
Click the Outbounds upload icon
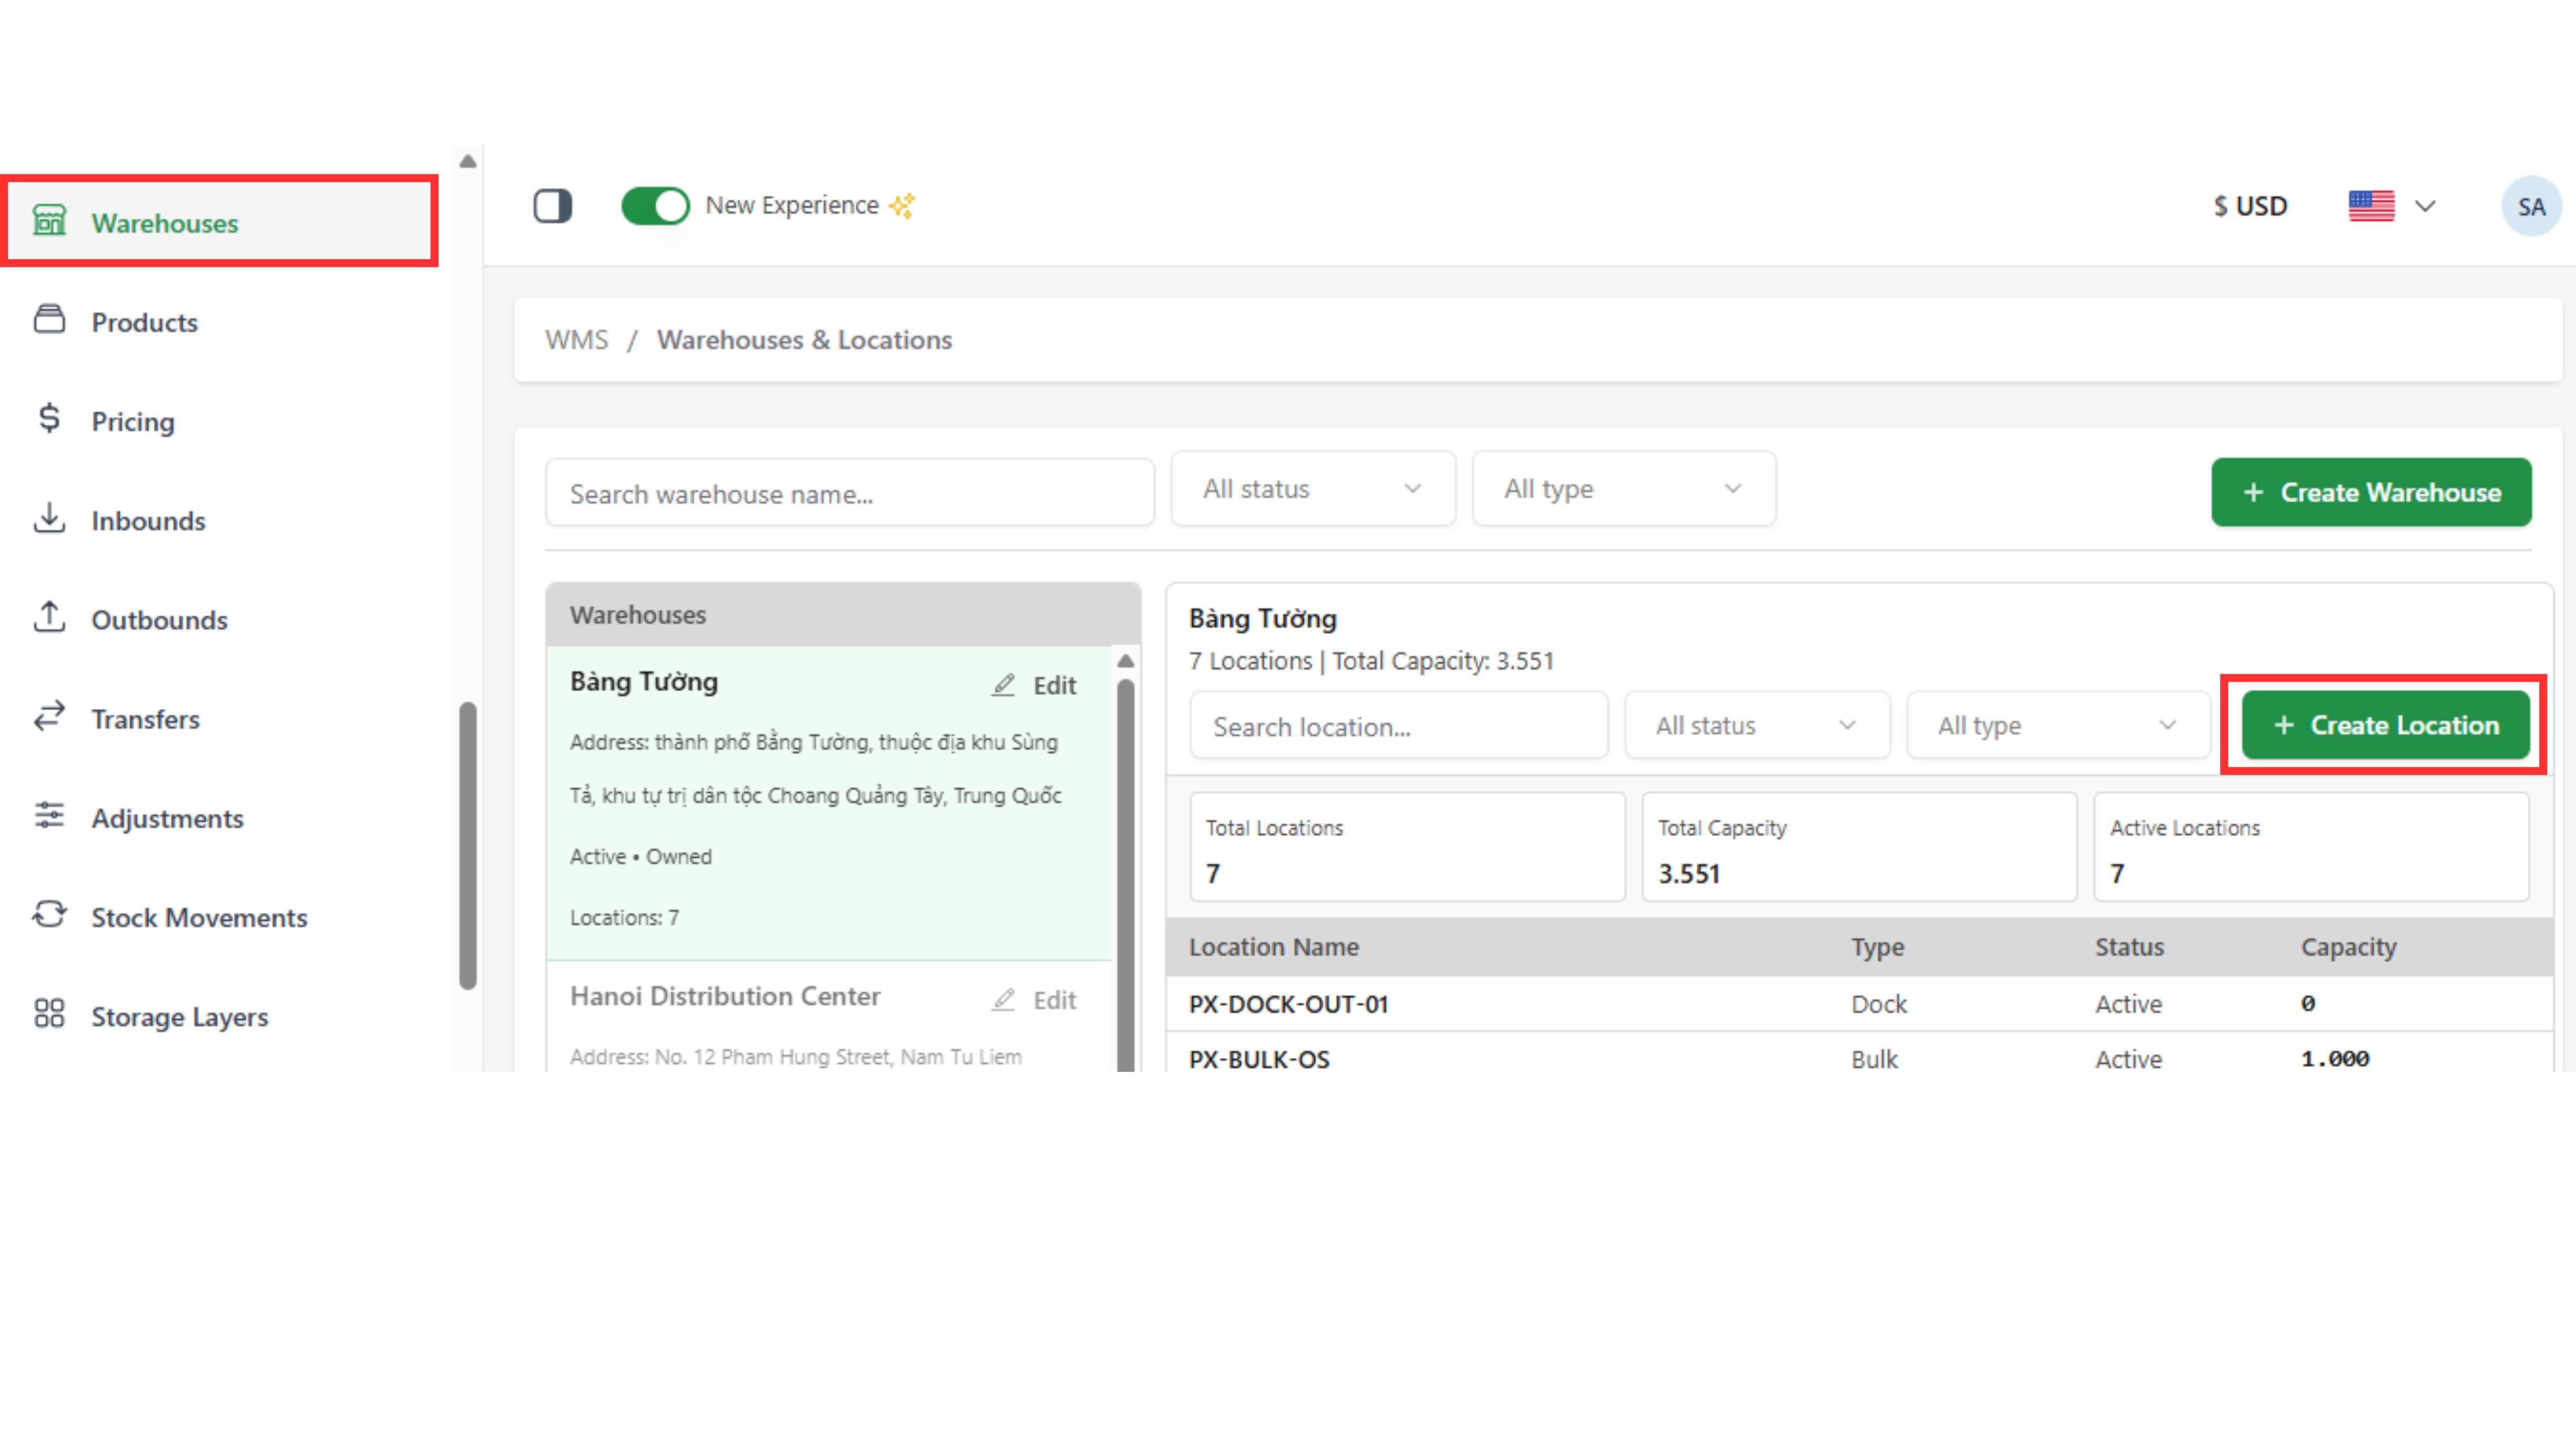pyautogui.click(x=49, y=617)
